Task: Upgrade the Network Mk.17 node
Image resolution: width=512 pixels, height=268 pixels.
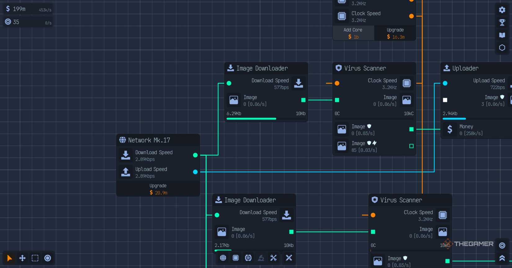Action: (x=158, y=189)
